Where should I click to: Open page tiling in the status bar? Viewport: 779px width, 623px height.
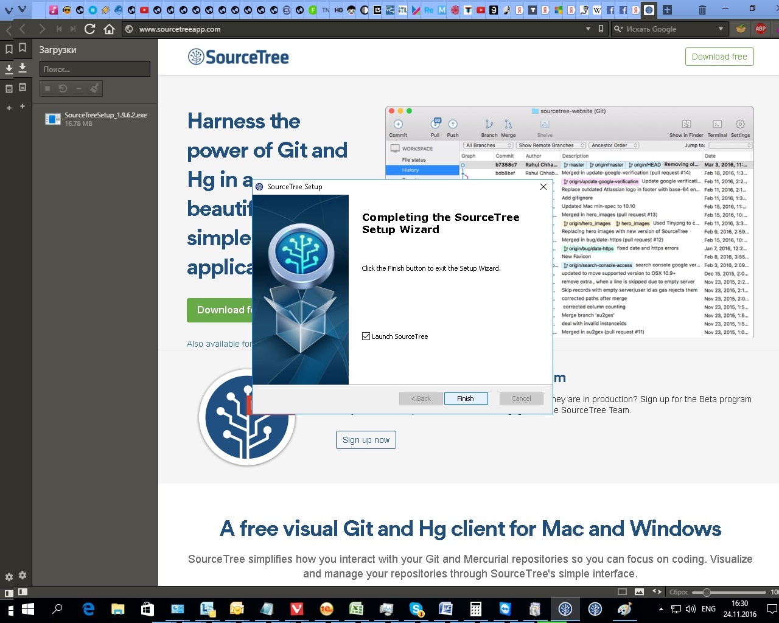[622, 591]
